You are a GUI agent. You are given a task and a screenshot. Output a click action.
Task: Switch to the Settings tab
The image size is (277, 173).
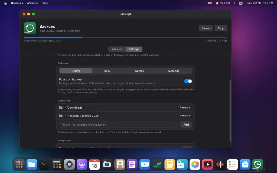(x=134, y=49)
